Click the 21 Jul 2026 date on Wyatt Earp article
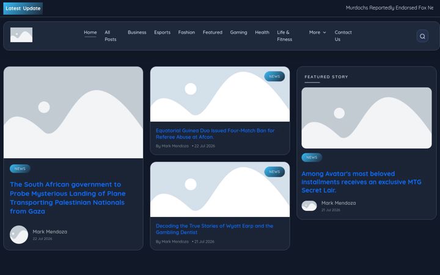 pyautogui.click(x=204, y=241)
